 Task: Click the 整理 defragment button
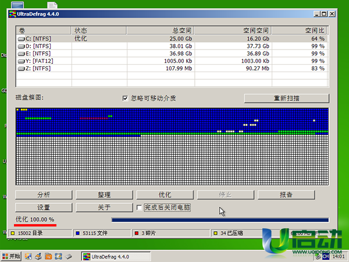(x=104, y=194)
